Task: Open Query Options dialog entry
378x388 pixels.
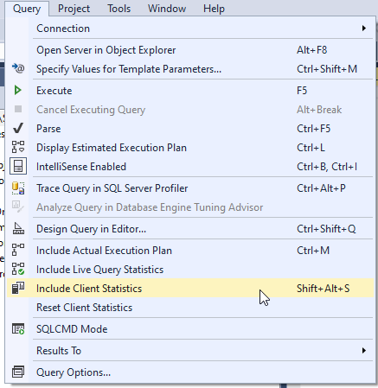Action: [190, 372]
